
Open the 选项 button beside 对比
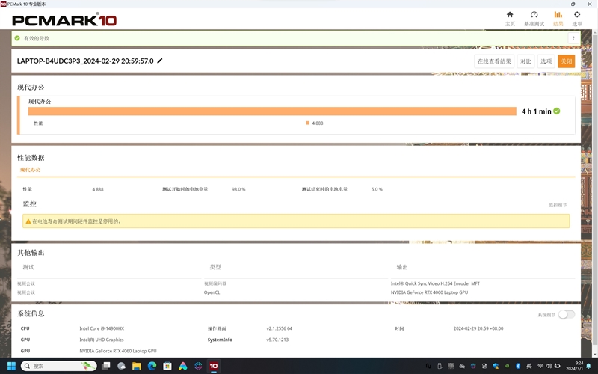click(x=546, y=61)
